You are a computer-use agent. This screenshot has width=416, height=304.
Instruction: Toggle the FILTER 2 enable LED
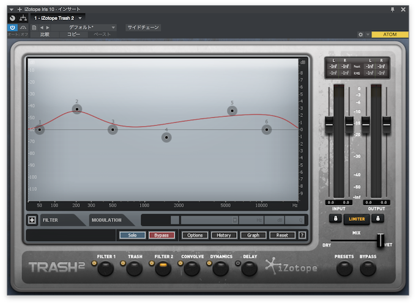[152, 263]
